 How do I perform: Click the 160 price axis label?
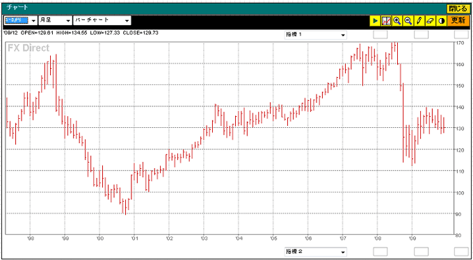(460, 64)
